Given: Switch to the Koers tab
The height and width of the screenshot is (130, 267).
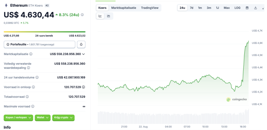Looking at the screenshot, I should pyautogui.click(x=102, y=8).
